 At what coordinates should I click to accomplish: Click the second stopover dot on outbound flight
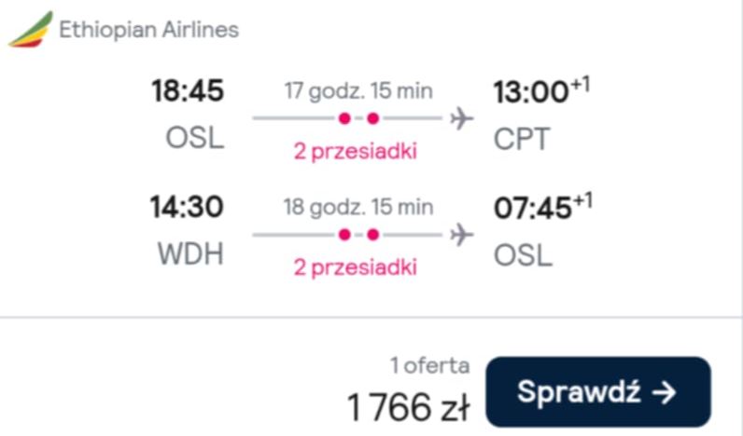click(x=373, y=118)
